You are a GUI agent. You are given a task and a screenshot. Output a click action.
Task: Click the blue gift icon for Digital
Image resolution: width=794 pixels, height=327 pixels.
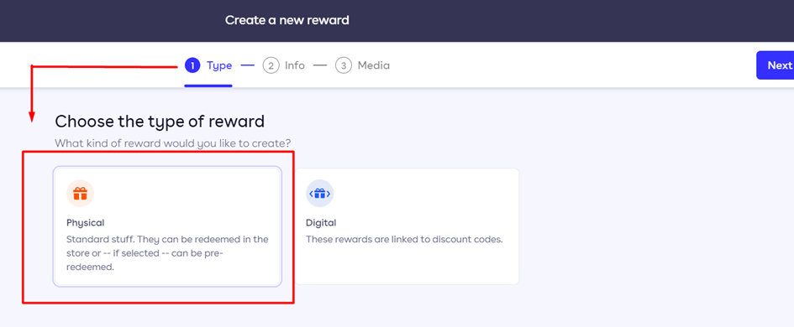pos(319,194)
